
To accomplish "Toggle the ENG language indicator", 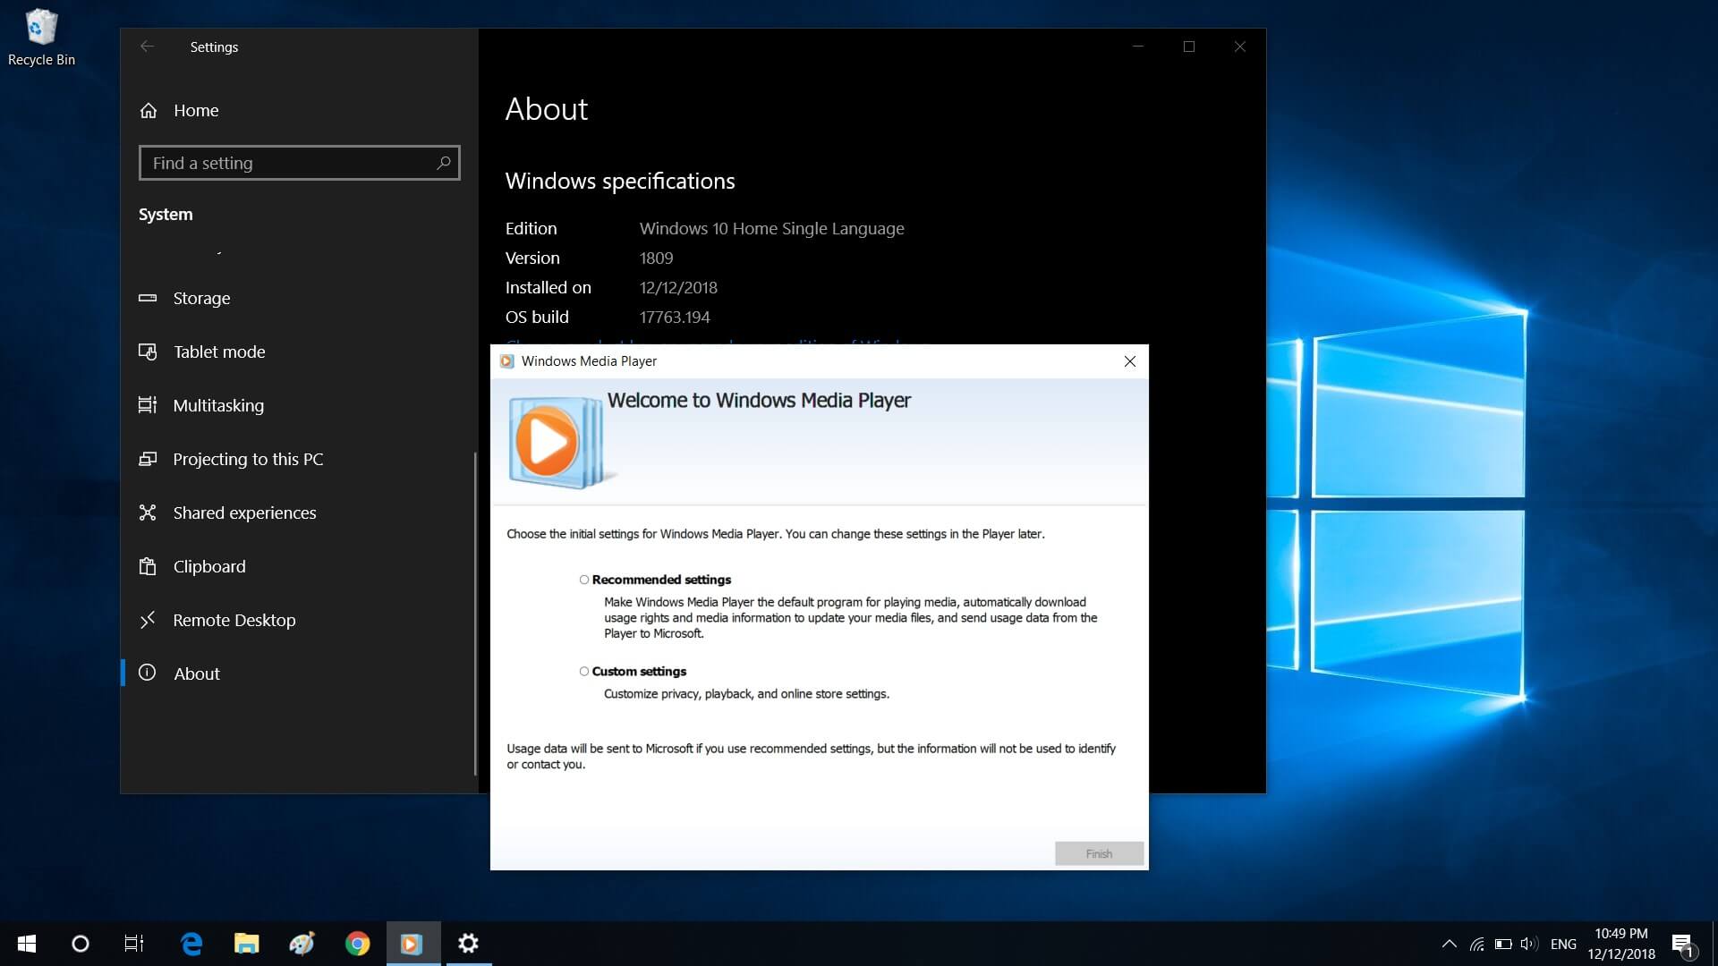I will point(1563,943).
